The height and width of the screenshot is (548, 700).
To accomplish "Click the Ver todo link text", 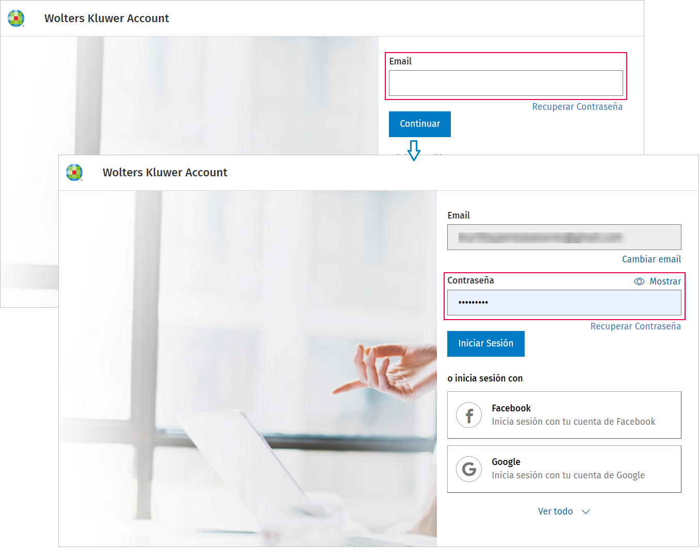I will (x=555, y=511).
